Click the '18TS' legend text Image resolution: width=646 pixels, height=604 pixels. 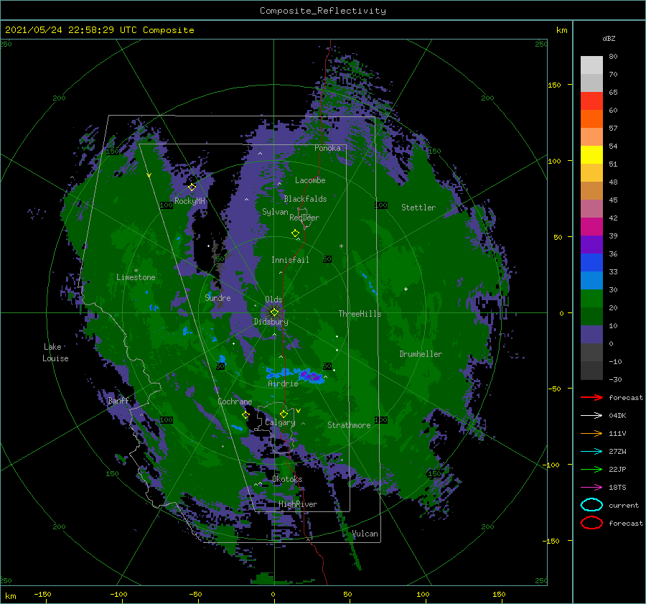point(617,488)
